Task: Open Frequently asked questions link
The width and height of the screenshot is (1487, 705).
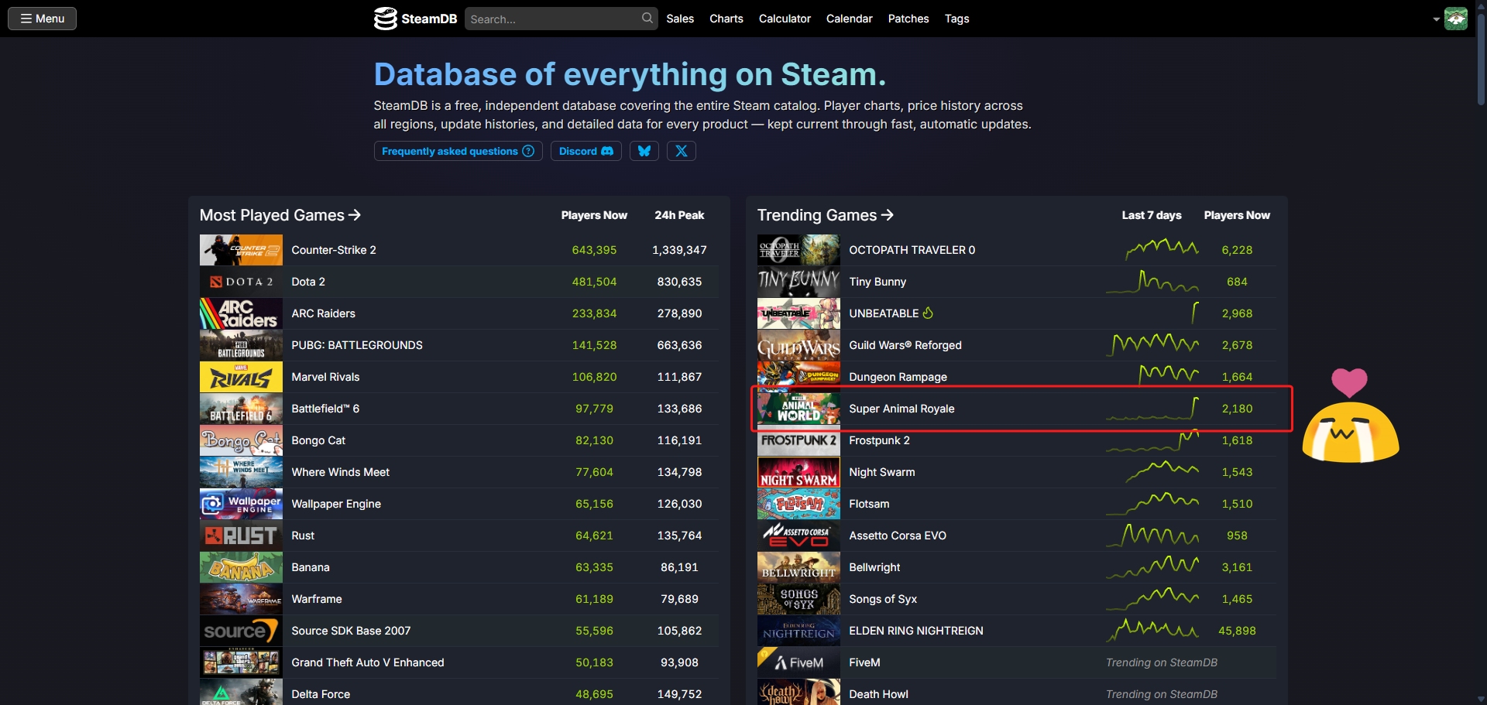Action: pos(458,151)
